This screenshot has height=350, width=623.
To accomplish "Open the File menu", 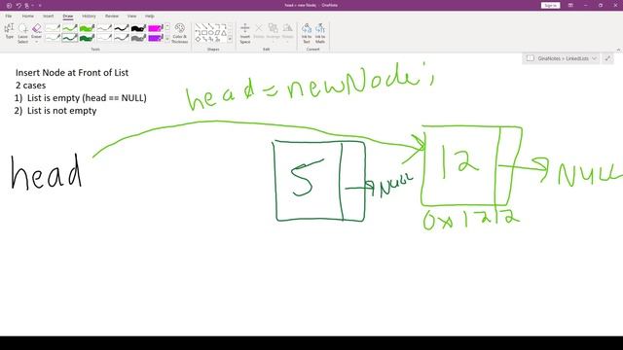I will [x=9, y=16].
